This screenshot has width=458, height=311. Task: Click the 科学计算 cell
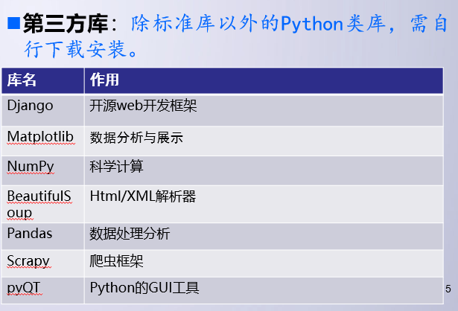coord(264,170)
